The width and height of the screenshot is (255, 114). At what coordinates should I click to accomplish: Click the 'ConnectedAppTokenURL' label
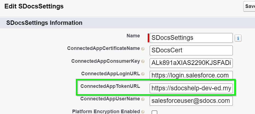pyautogui.click(x=110, y=86)
